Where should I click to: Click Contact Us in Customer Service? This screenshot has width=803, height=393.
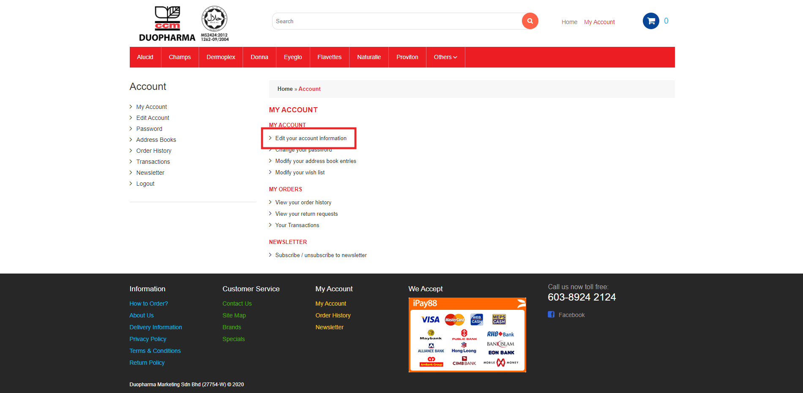[x=237, y=304]
